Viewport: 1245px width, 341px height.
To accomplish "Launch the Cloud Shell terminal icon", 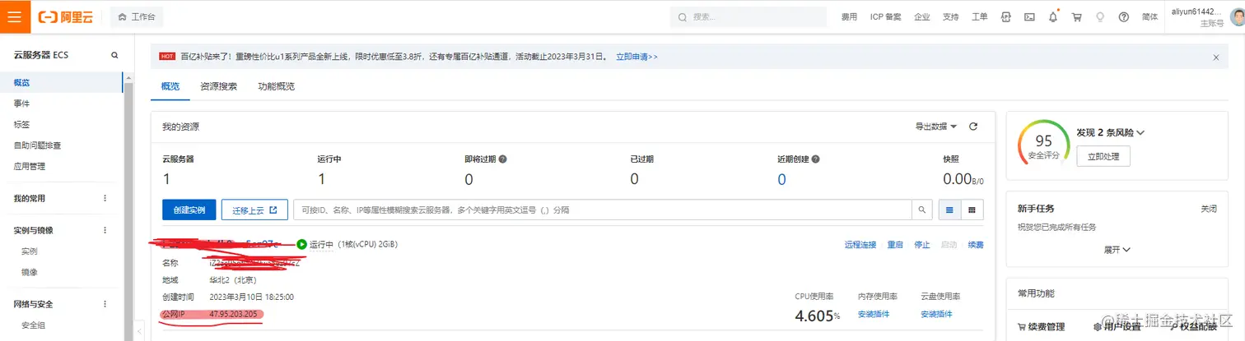I will click(x=1029, y=16).
